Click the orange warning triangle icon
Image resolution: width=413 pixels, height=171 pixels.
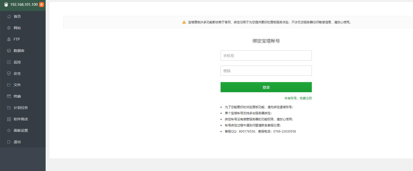pos(184,22)
